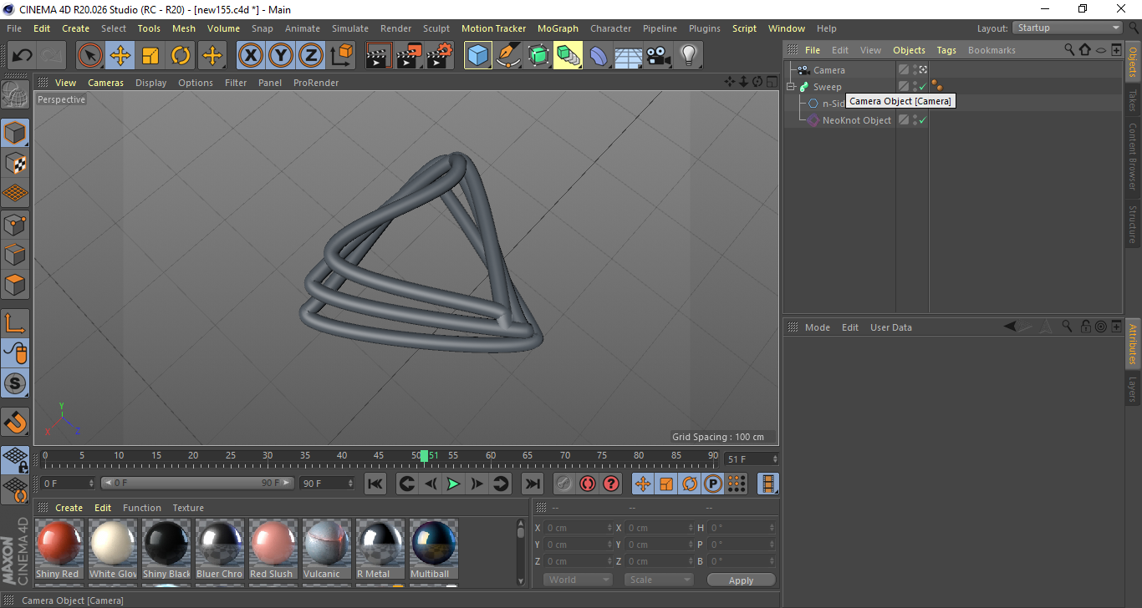Switch to Texture mode

tap(15, 163)
